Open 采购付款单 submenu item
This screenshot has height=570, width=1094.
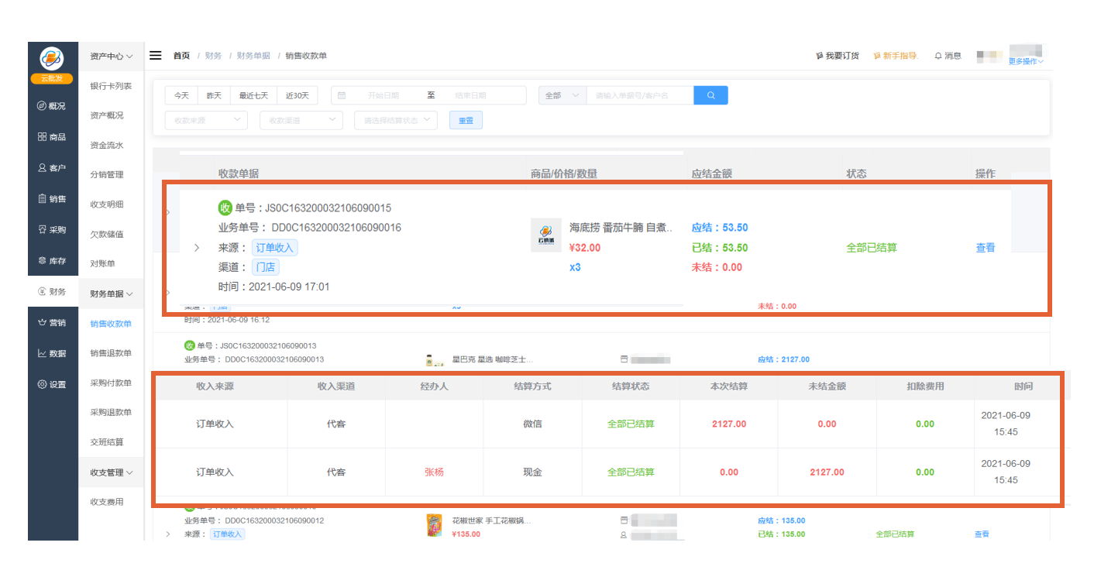111,383
